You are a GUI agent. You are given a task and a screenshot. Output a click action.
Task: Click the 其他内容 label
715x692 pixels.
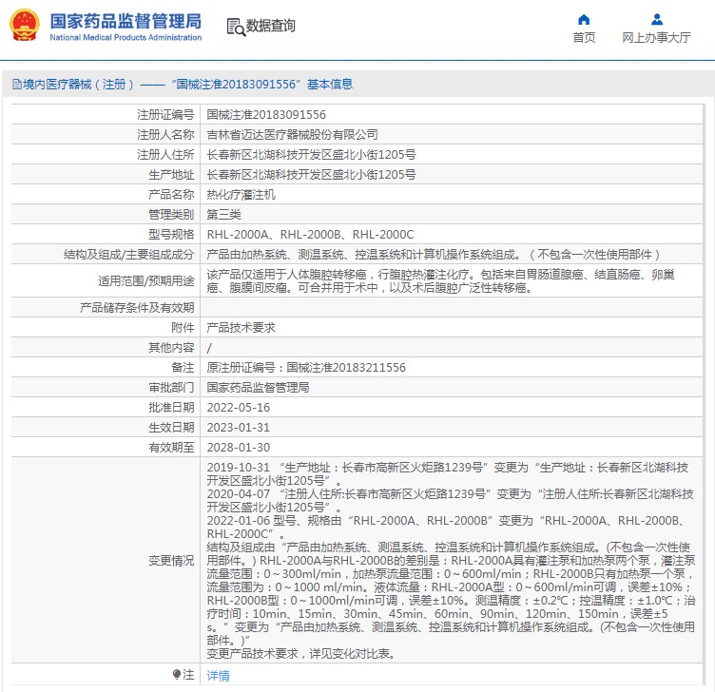(x=171, y=347)
